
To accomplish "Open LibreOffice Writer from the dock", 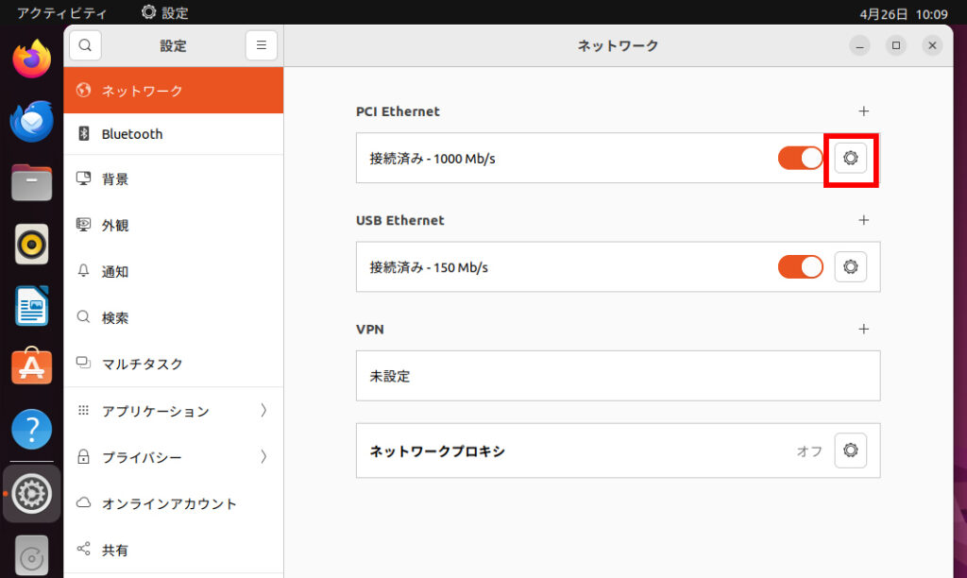I will coord(31,306).
